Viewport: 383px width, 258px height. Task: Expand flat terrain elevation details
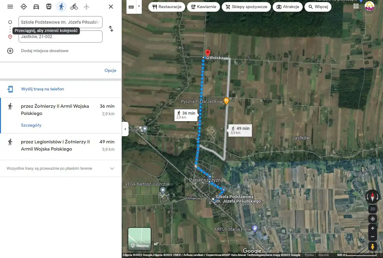[112, 169]
